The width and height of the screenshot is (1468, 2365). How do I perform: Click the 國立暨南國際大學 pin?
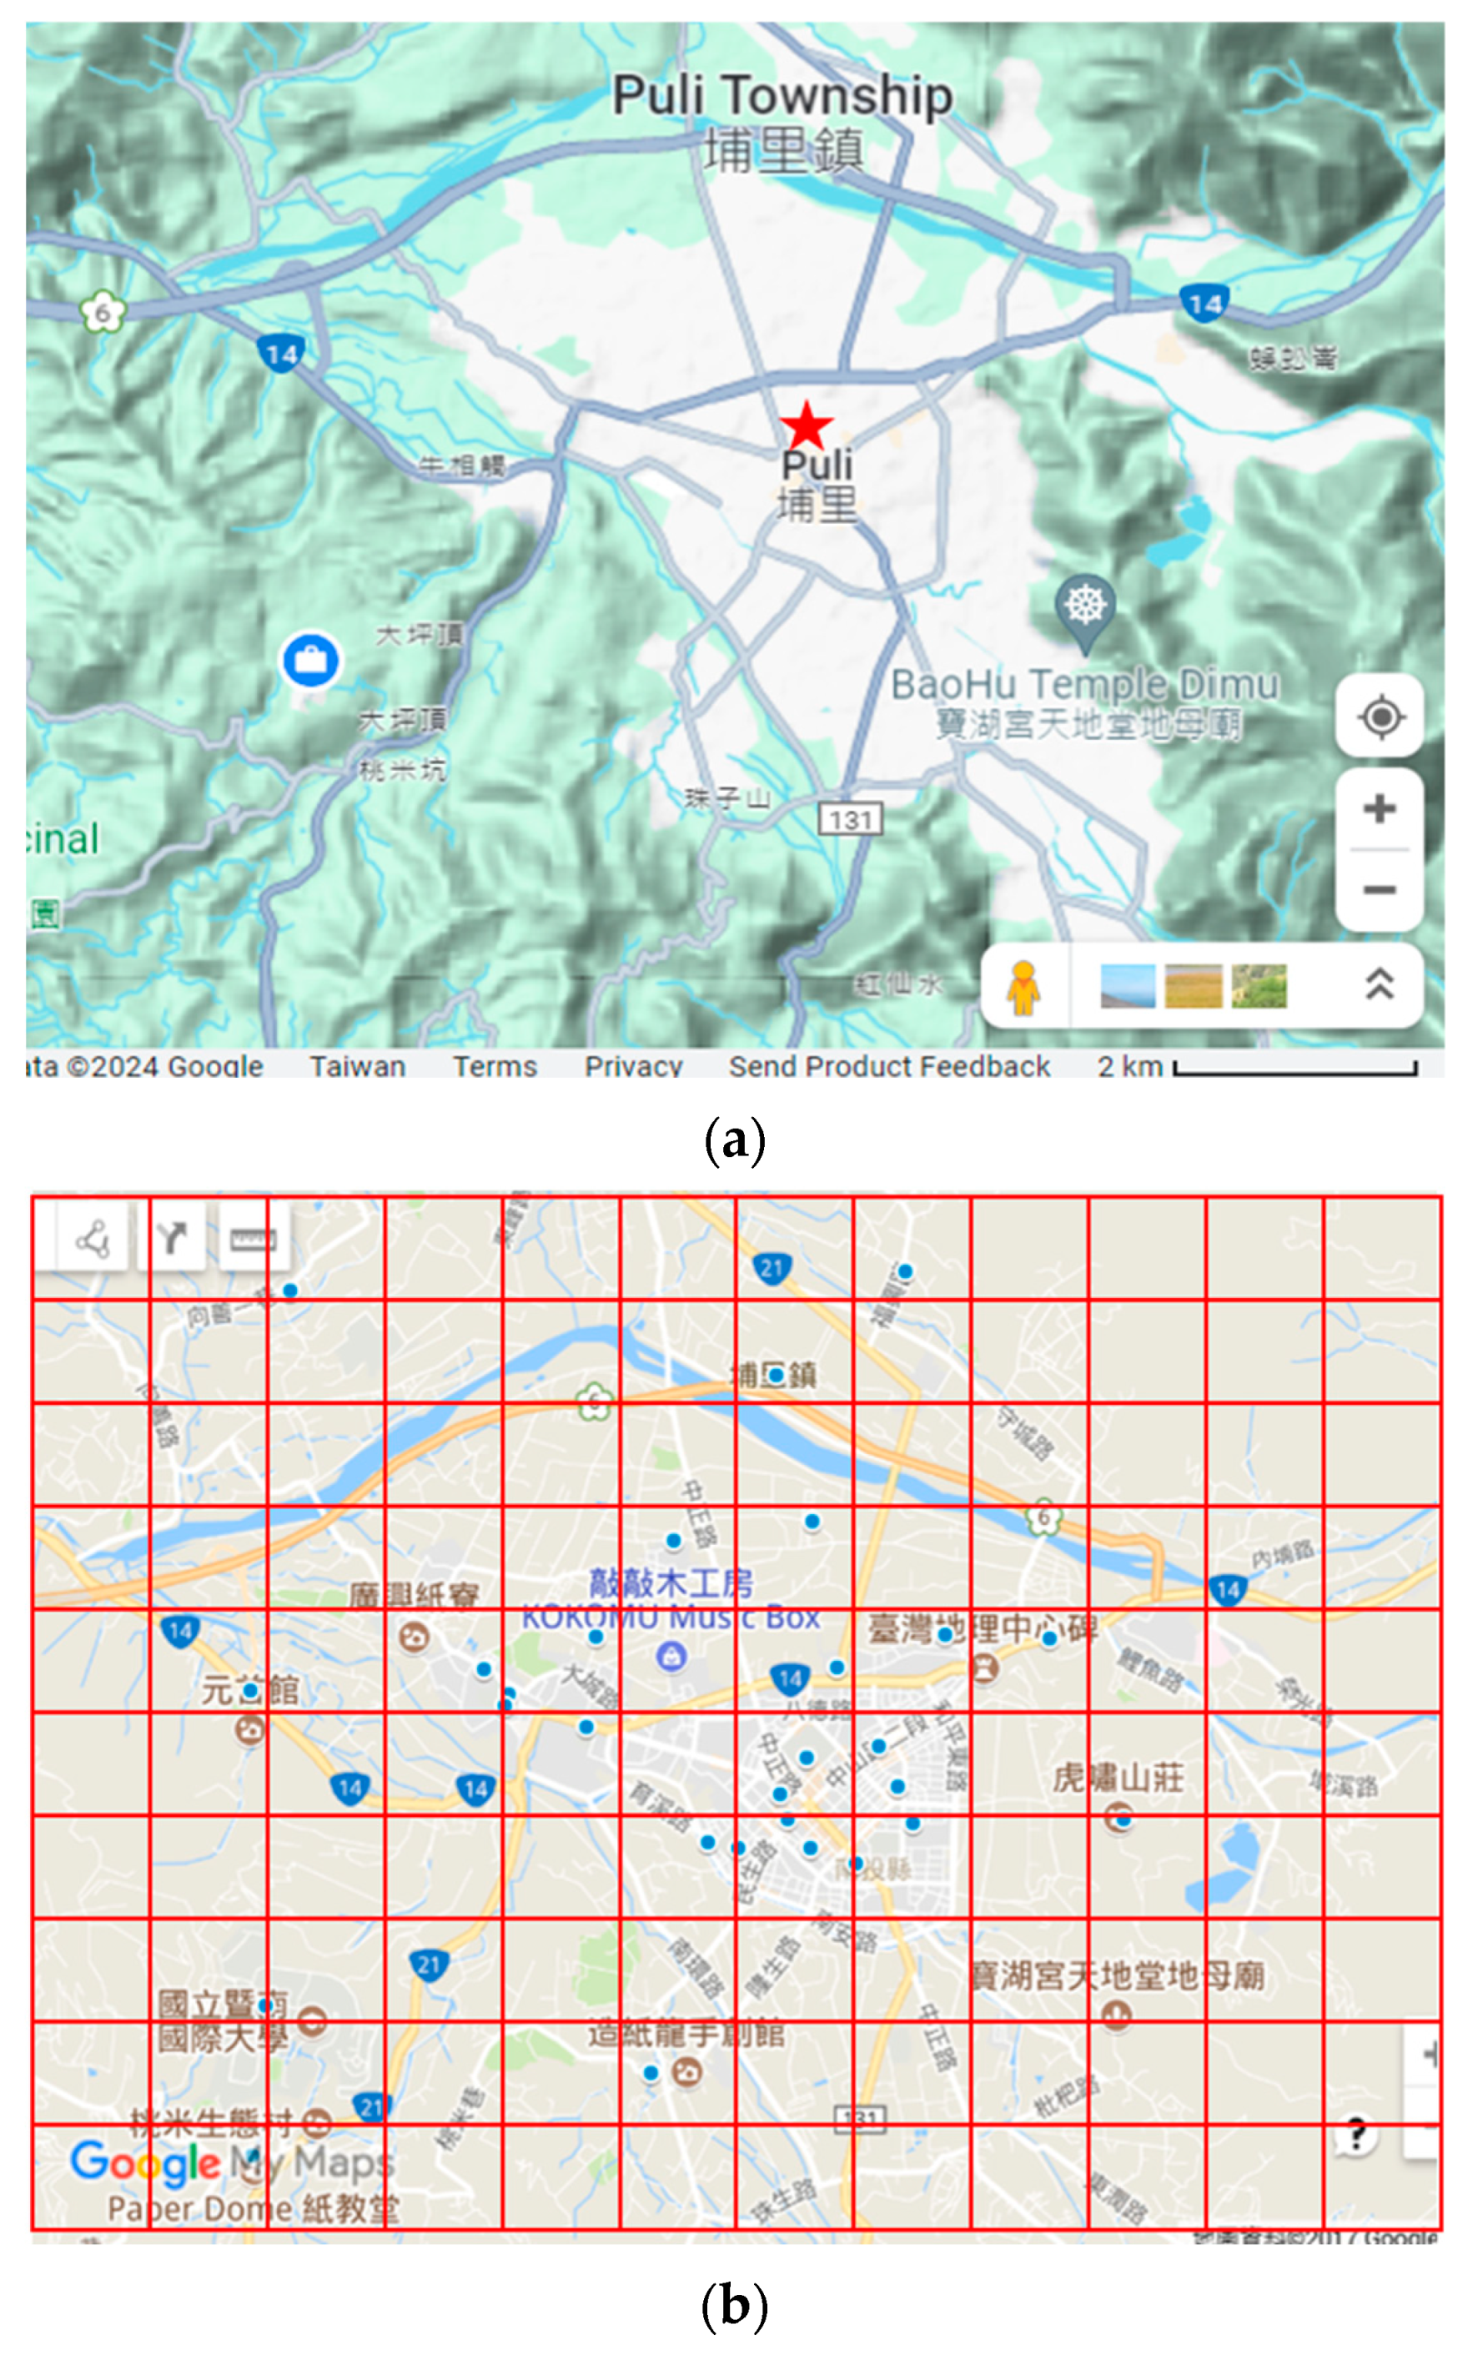(x=312, y=2022)
